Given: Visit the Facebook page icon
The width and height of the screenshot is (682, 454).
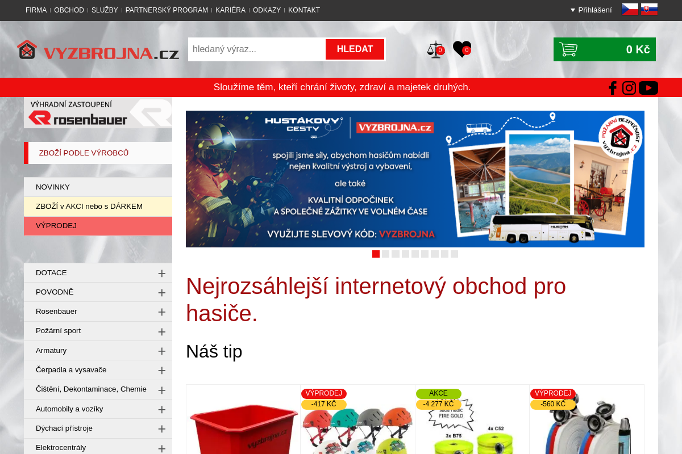Looking at the screenshot, I should coord(612,87).
